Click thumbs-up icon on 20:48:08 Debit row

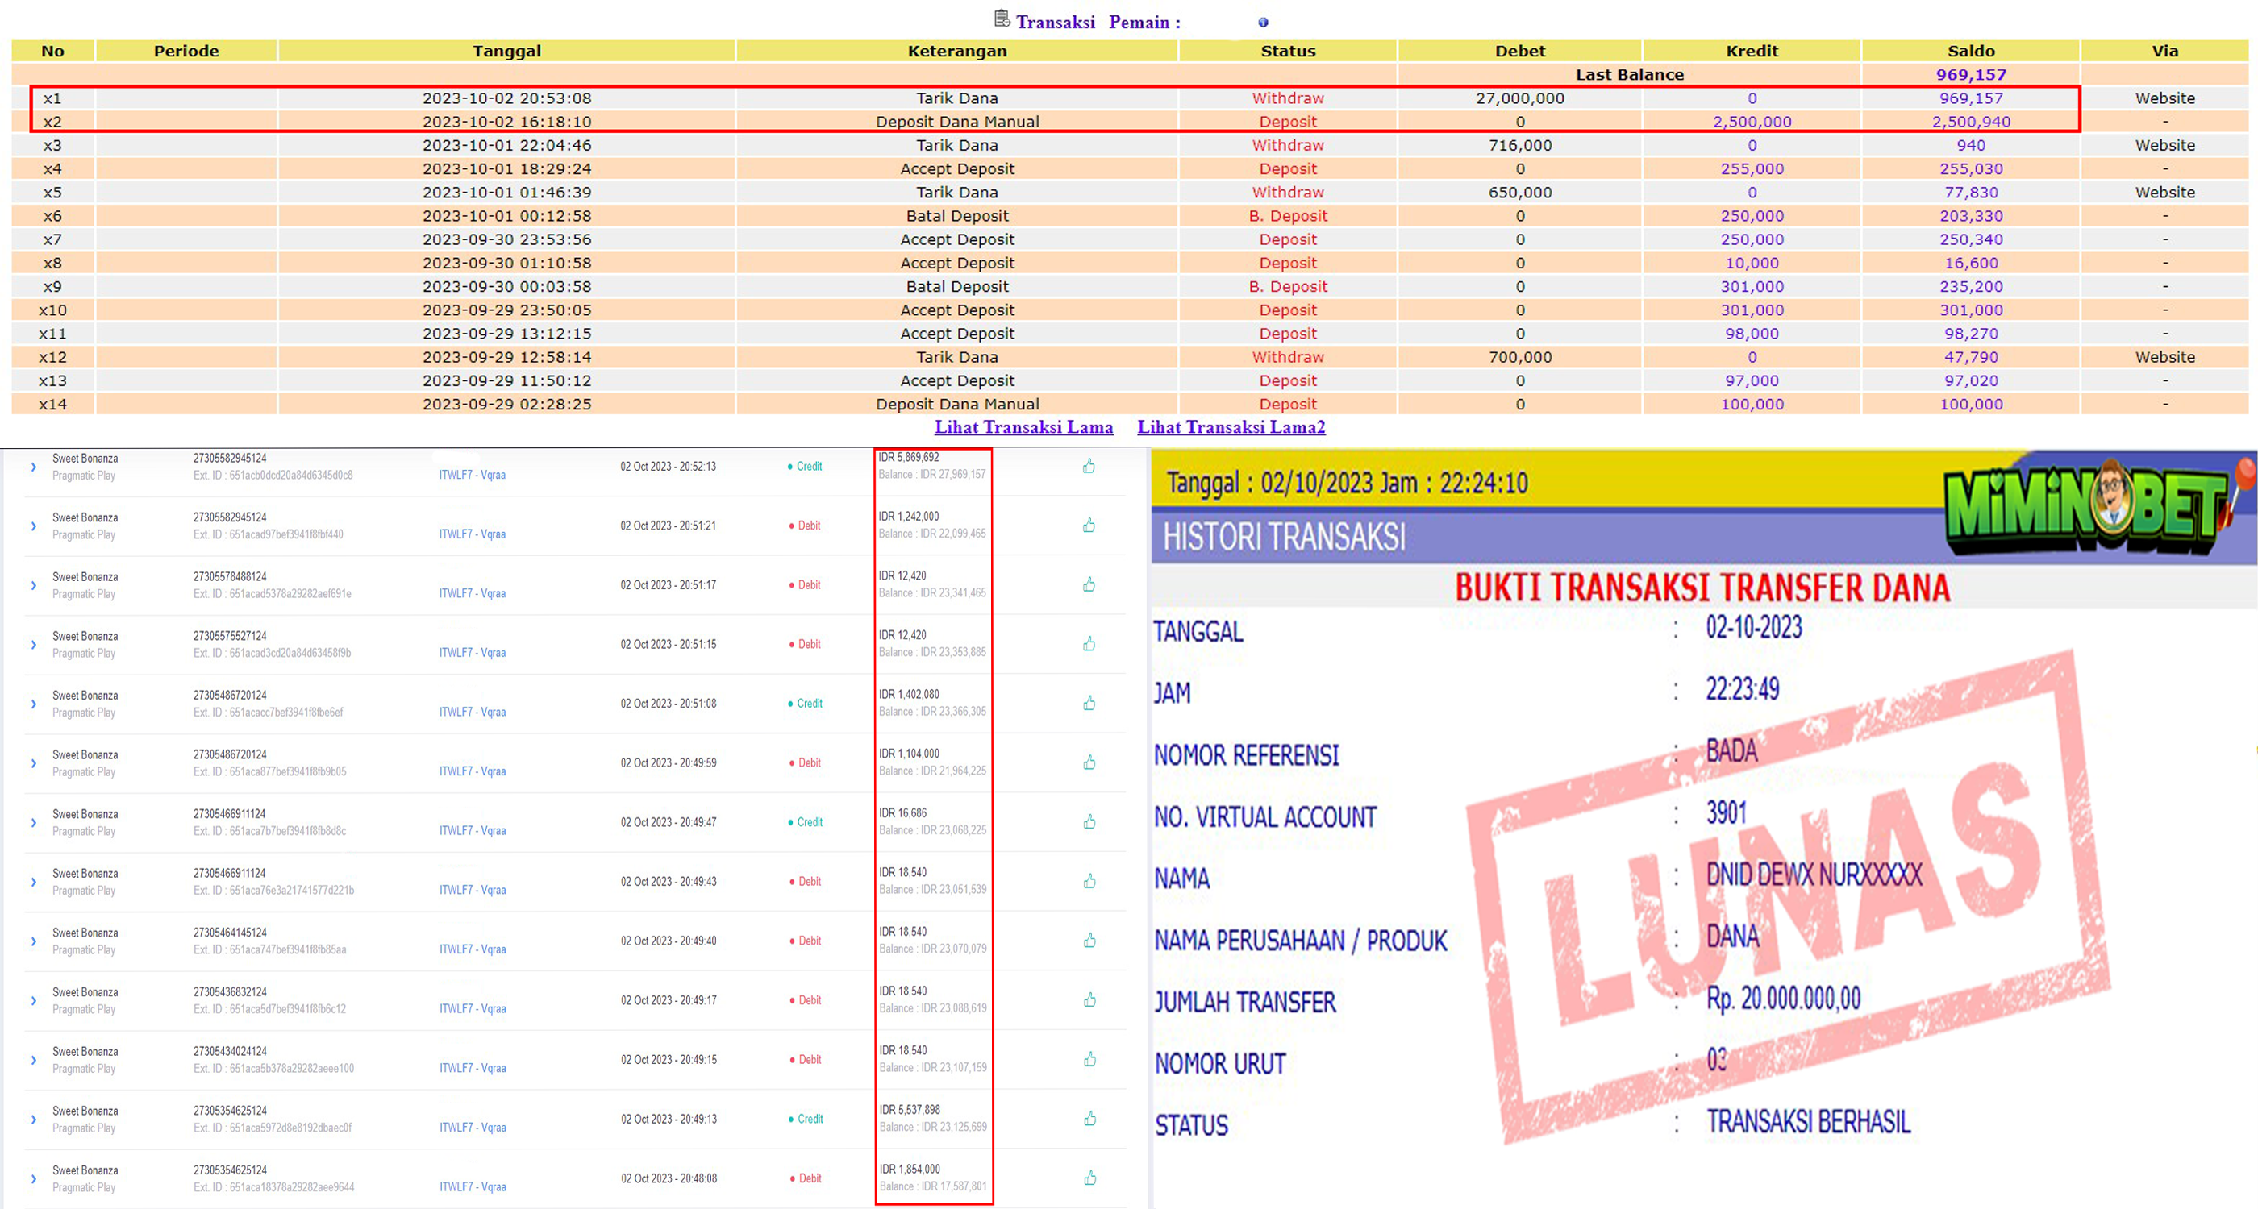(x=1089, y=1178)
